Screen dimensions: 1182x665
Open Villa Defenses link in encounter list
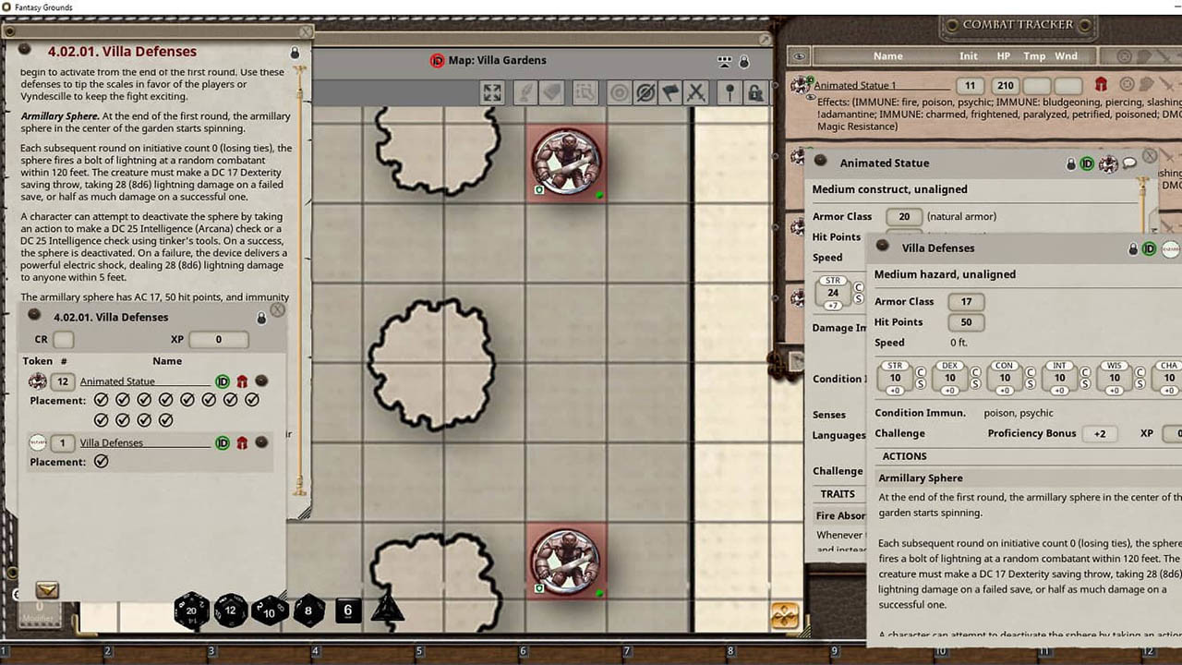112,442
